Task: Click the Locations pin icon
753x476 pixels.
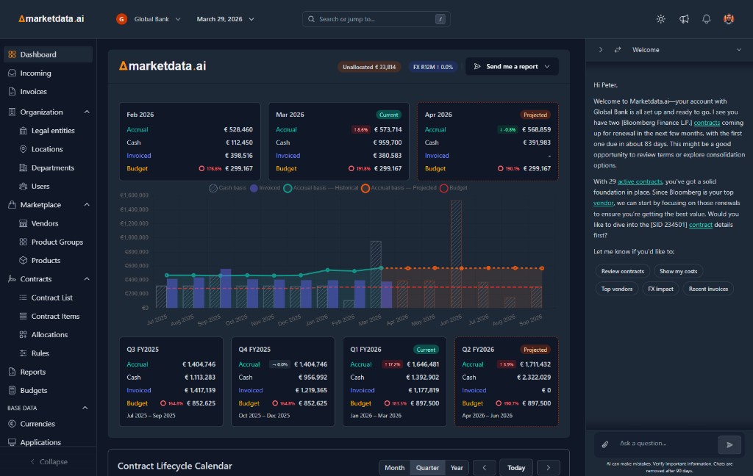Action: coord(23,148)
